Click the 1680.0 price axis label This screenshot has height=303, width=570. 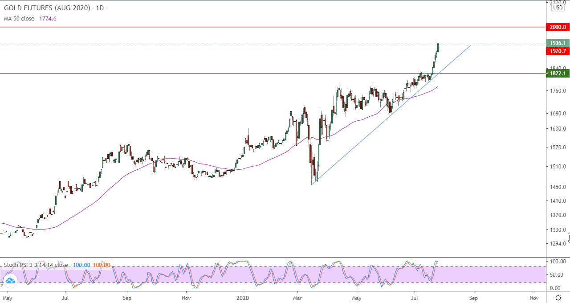coord(558,113)
